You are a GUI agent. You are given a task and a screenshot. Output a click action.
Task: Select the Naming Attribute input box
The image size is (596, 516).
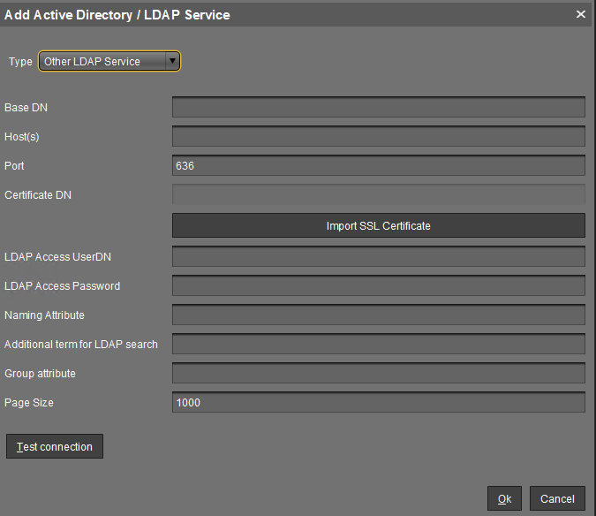coord(378,315)
